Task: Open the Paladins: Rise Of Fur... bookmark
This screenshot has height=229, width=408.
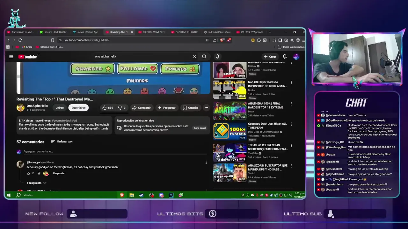Action: (49, 47)
